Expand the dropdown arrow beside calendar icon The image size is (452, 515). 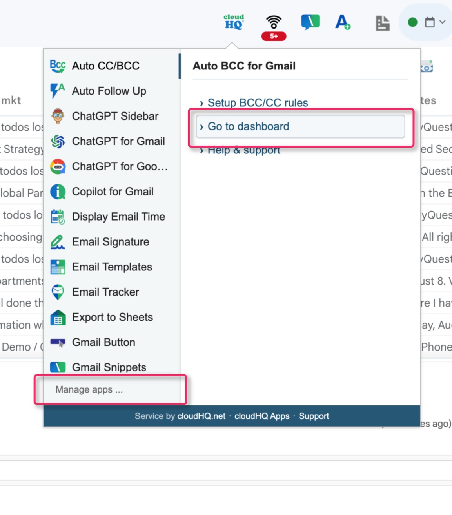443,22
